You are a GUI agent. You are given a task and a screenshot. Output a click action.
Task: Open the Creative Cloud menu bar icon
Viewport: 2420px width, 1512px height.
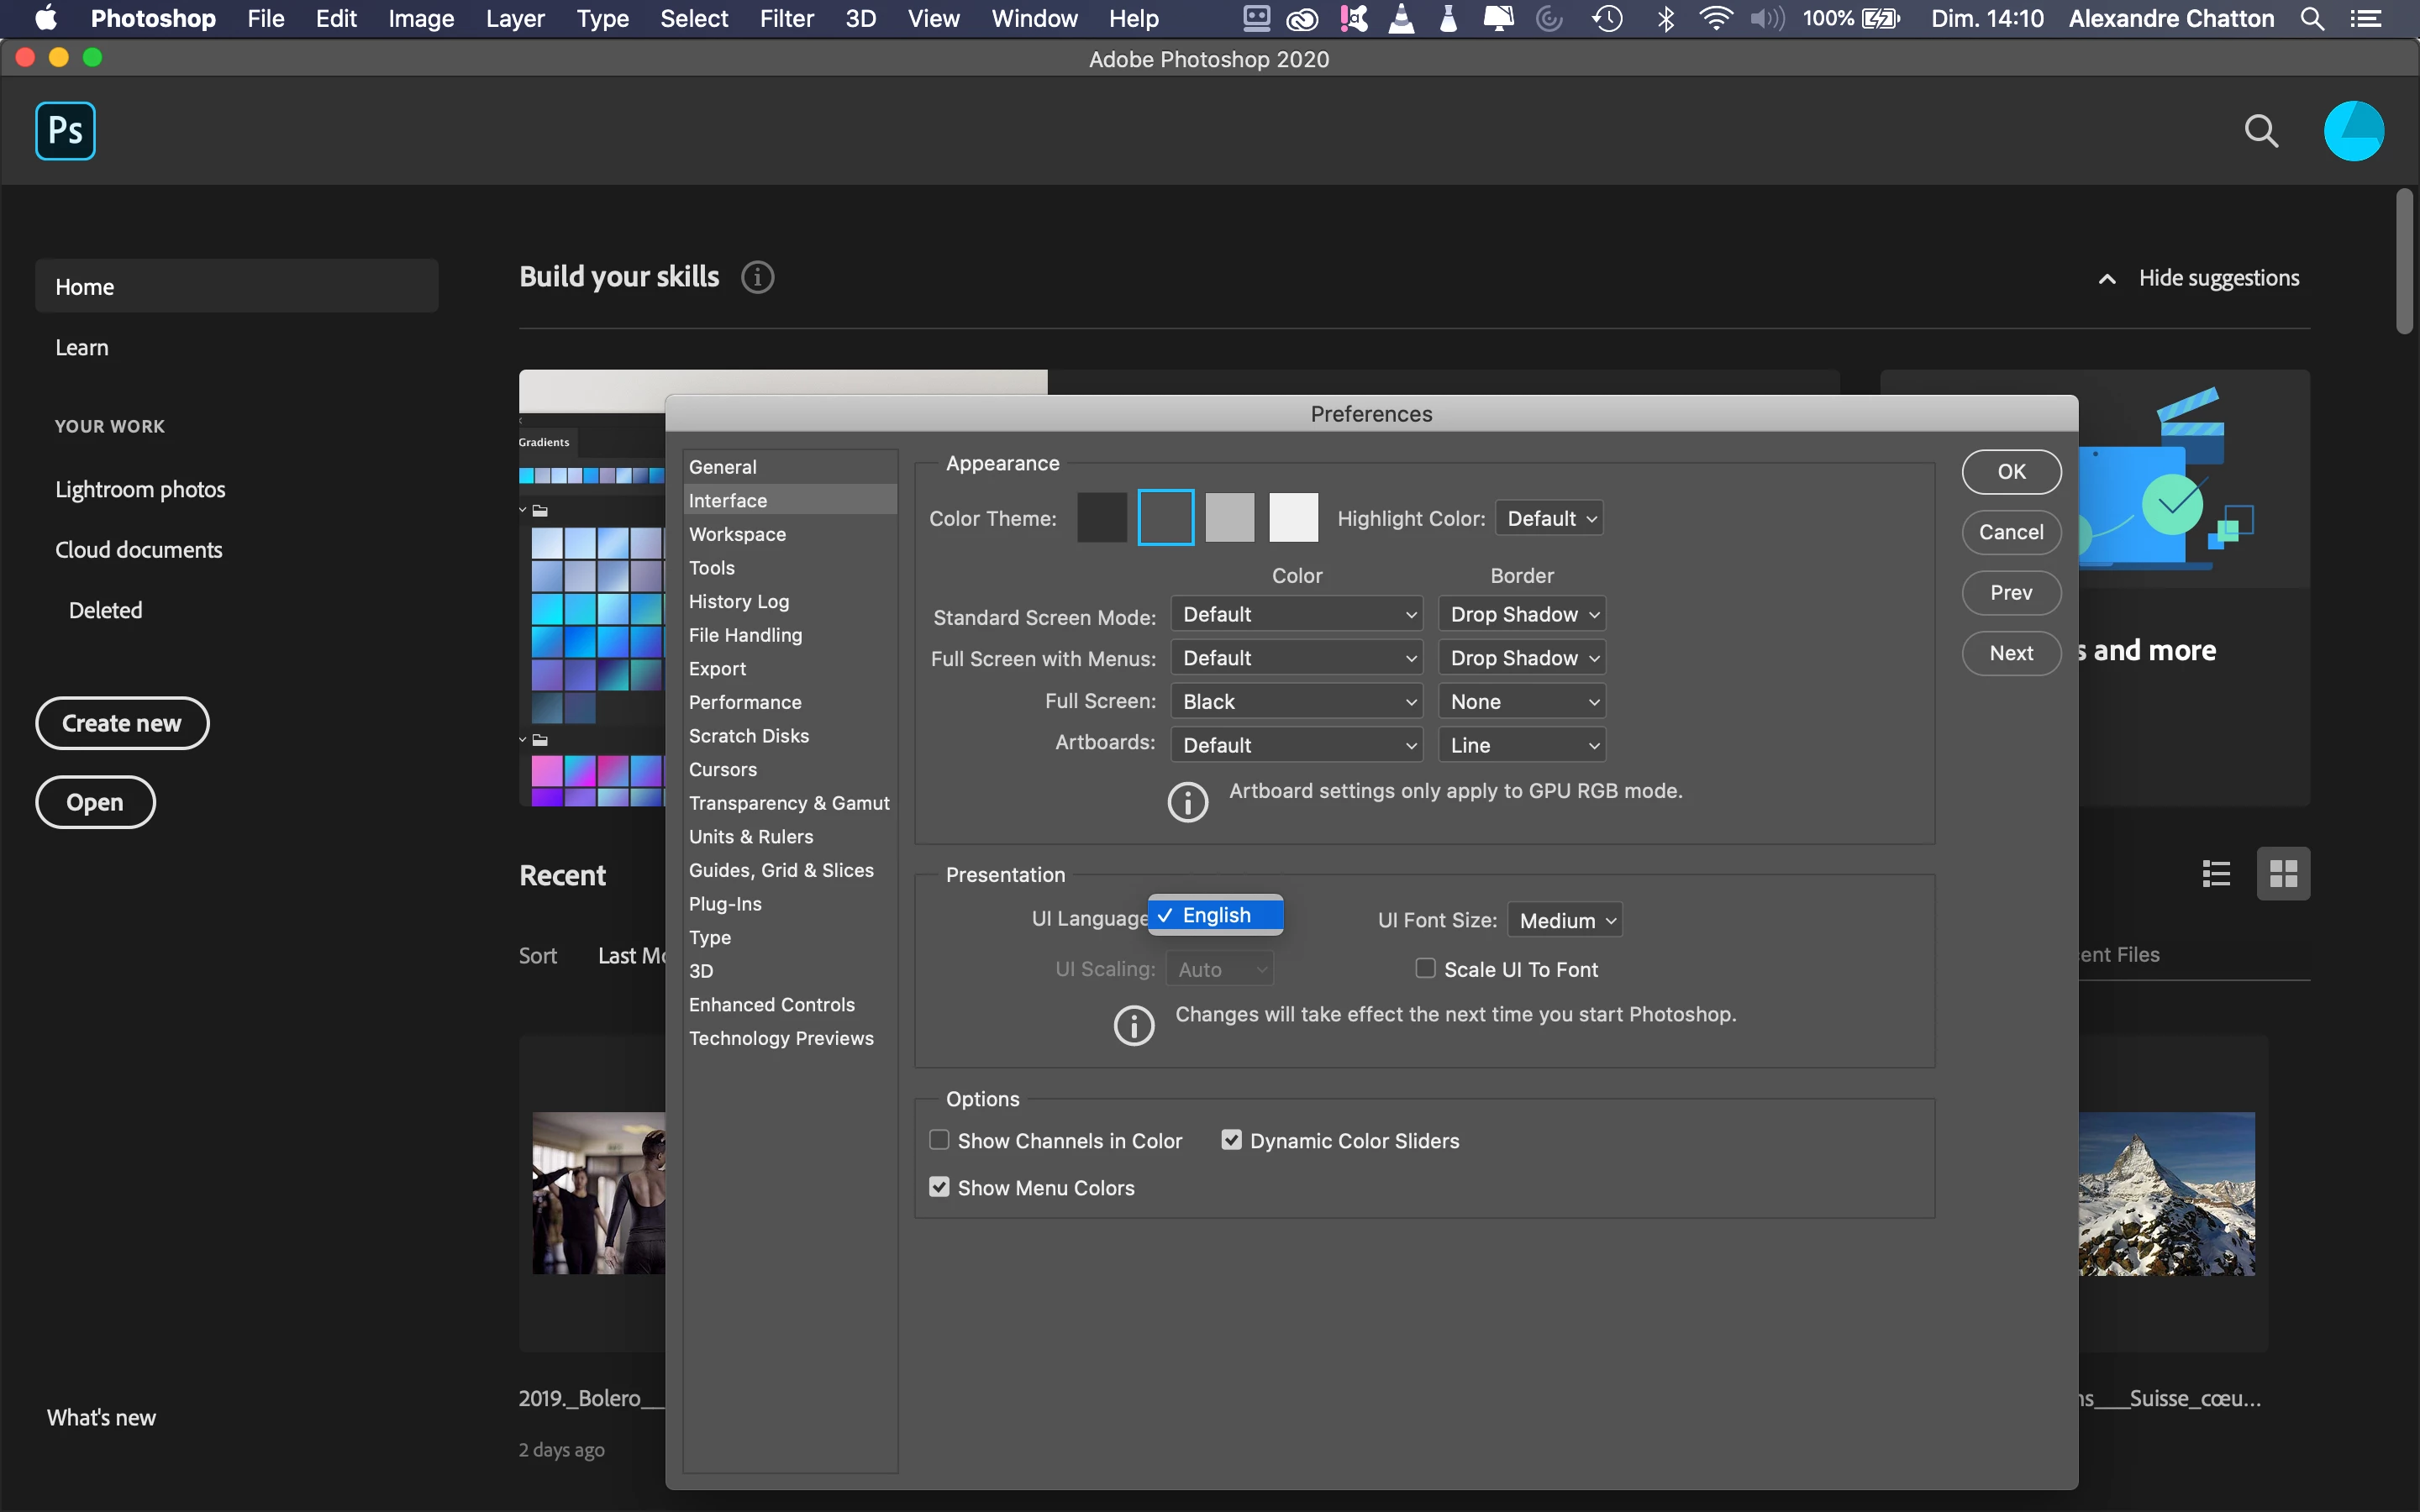1302,19
